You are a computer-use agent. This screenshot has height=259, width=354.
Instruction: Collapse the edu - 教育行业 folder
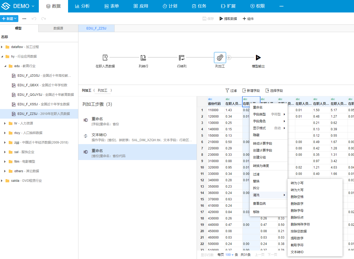tap(5, 66)
